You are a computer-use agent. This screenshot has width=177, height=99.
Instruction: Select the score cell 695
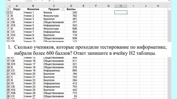click(x=71, y=70)
